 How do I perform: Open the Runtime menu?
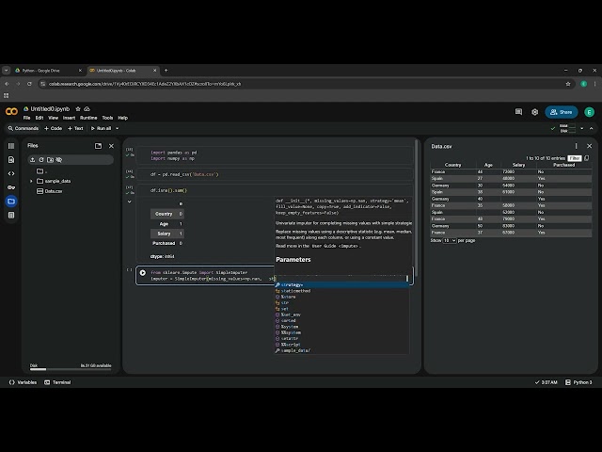point(87,118)
